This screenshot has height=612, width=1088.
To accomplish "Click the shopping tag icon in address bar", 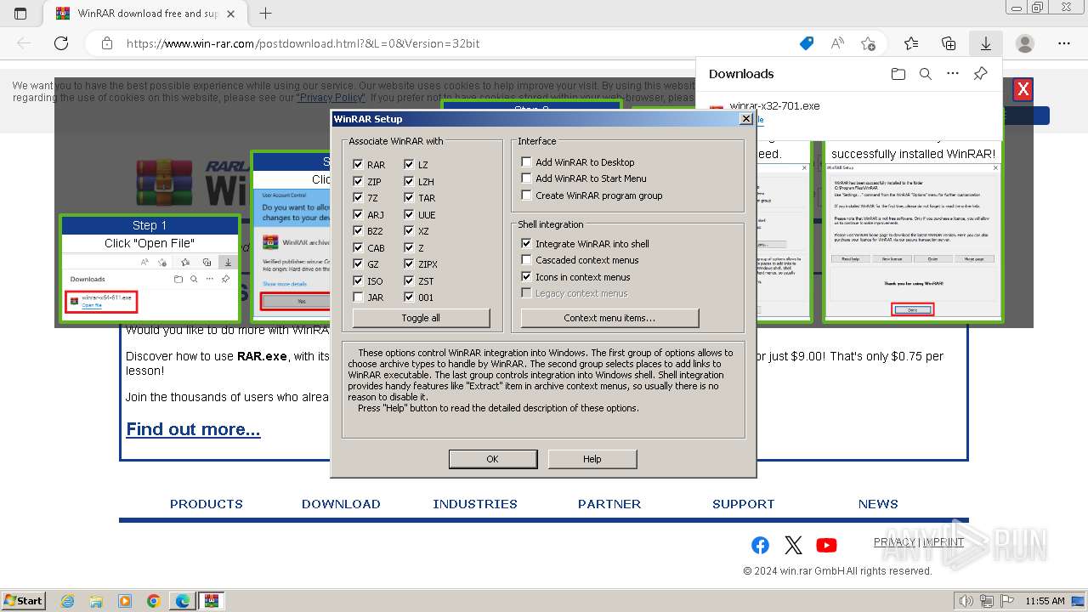I will click(x=807, y=43).
